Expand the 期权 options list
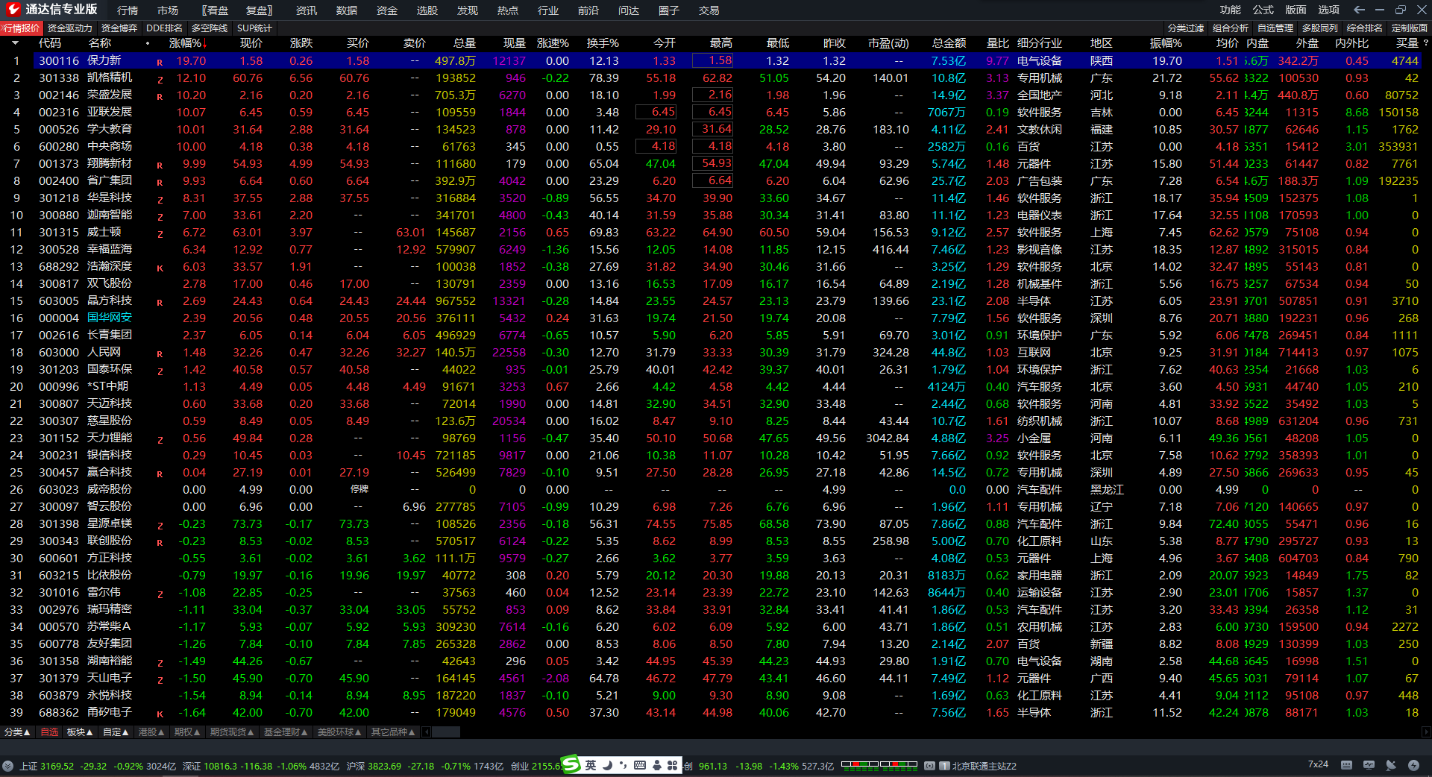1432x777 pixels. point(187,732)
